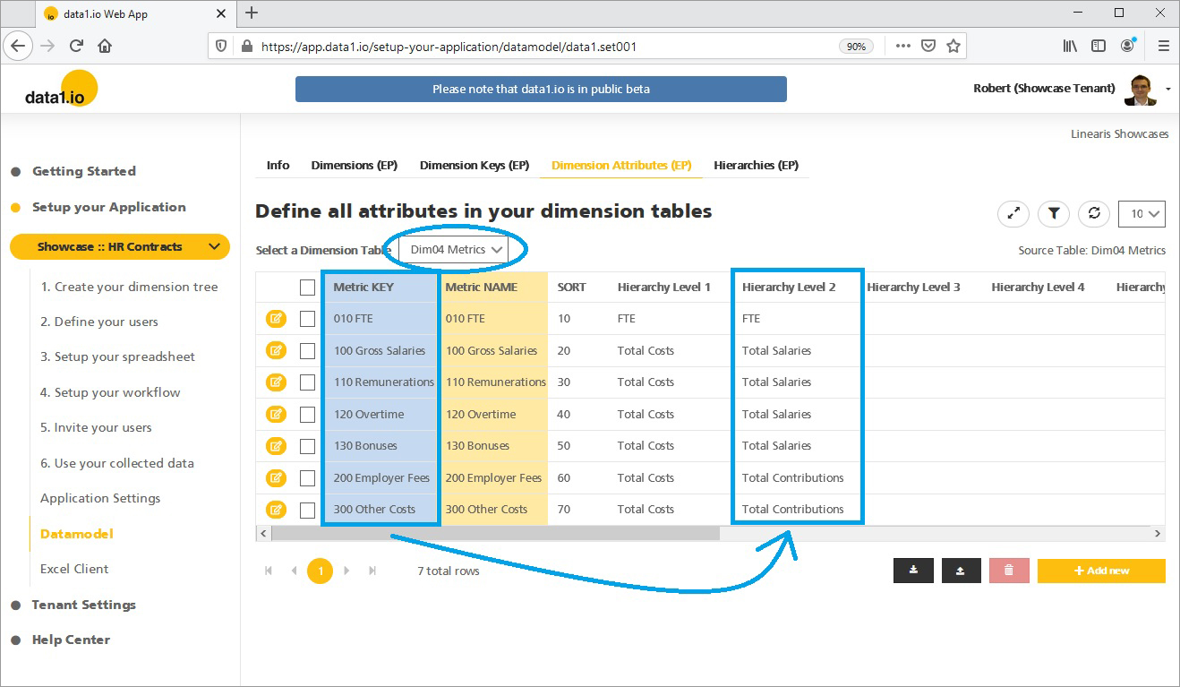Click the red trash delete icon
This screenshot has width=1180, height=687.
point(1009,571)
